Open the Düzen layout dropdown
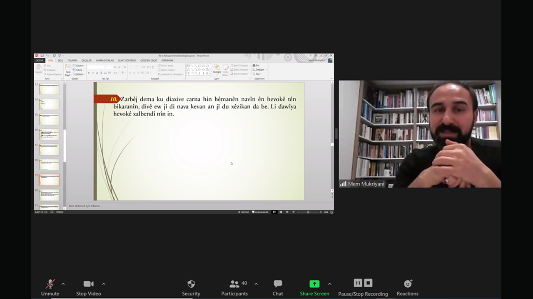Image resolution: width=533 pixels, height=299 pixels. (79, 66)
